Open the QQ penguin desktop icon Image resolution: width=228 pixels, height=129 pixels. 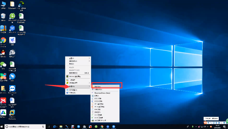(x=3, y=53)
